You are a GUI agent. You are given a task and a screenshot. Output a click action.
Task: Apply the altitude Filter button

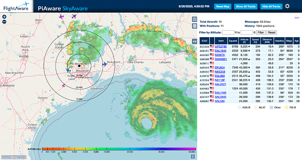coord(261,32)
